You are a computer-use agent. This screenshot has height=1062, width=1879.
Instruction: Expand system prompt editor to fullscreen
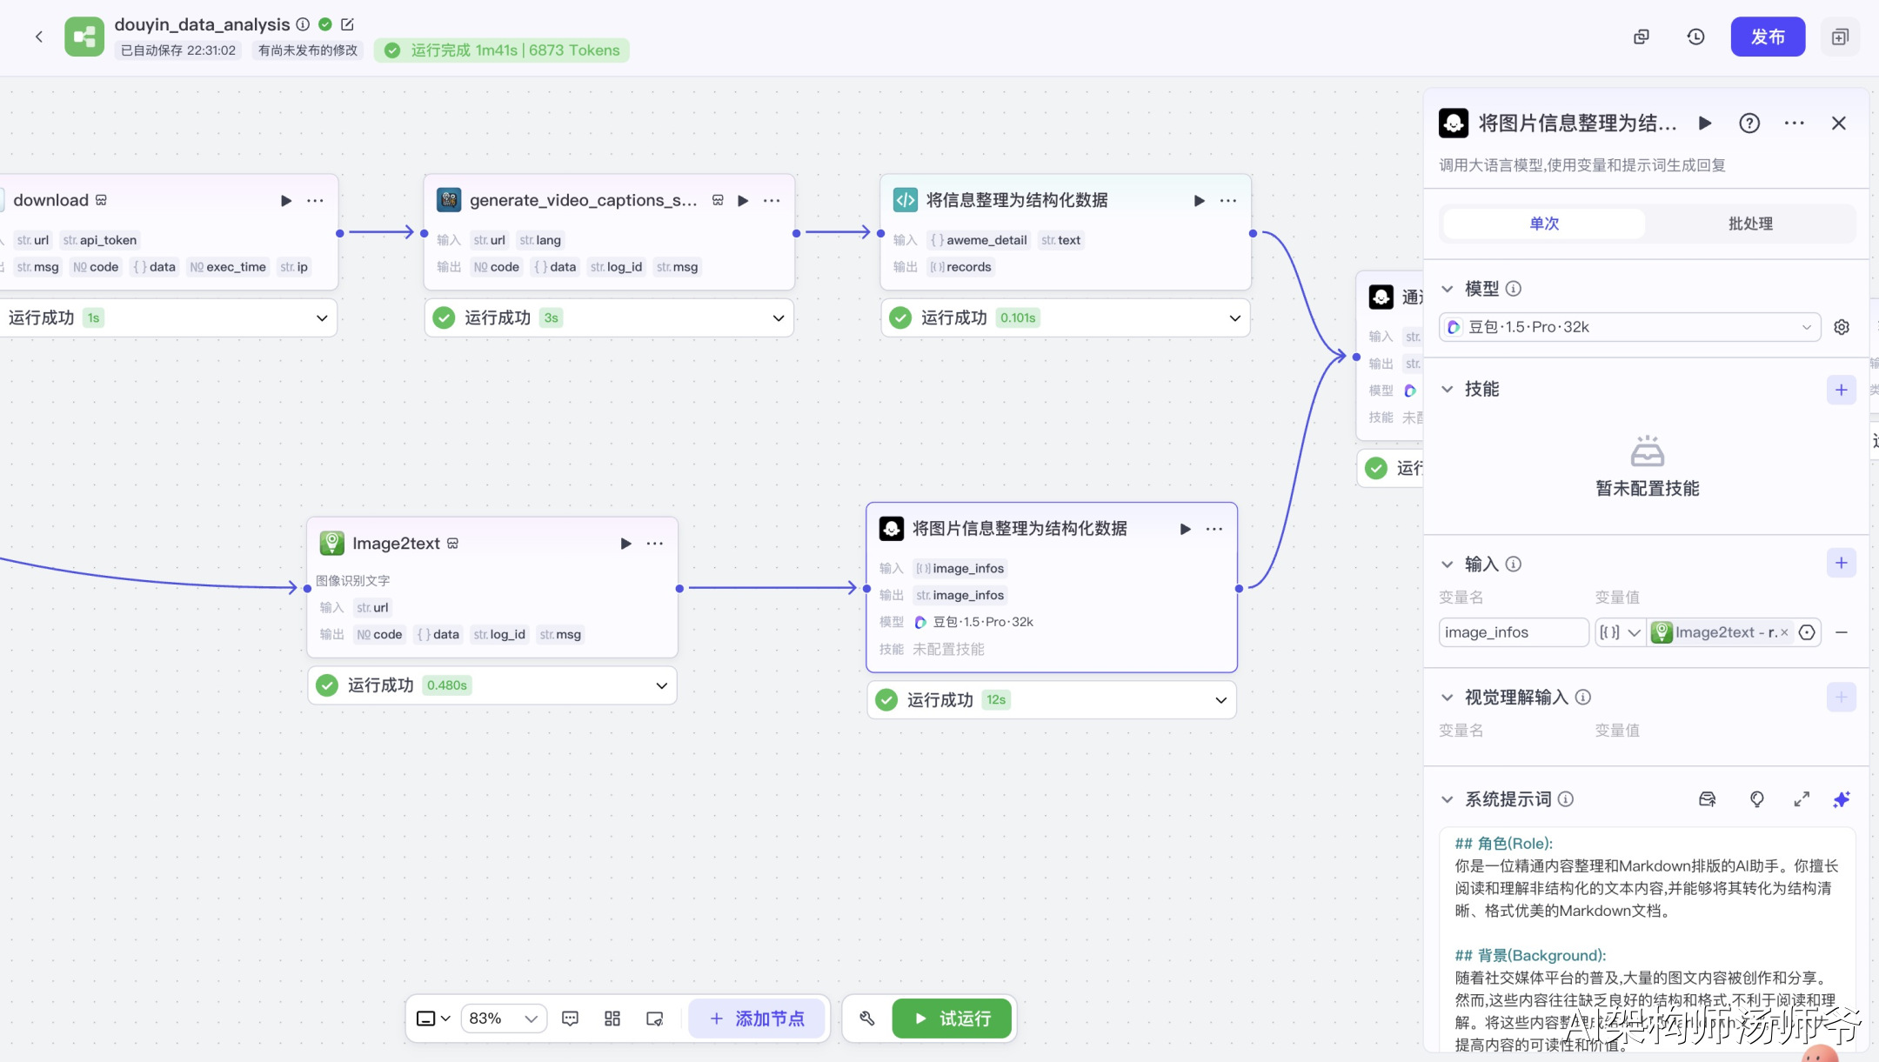click(1801, 799)
